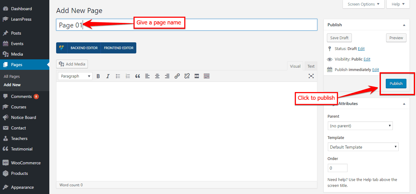Toggle bold formatting in editor toolbar
This screenshot has height=194, width=416.
pos(98,76)
